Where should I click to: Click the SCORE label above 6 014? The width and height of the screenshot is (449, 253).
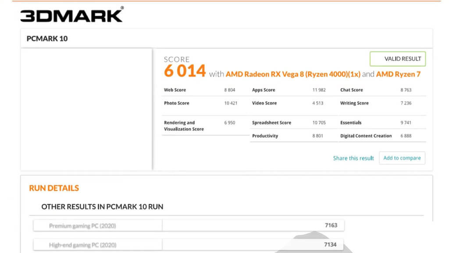coord(177,59)
